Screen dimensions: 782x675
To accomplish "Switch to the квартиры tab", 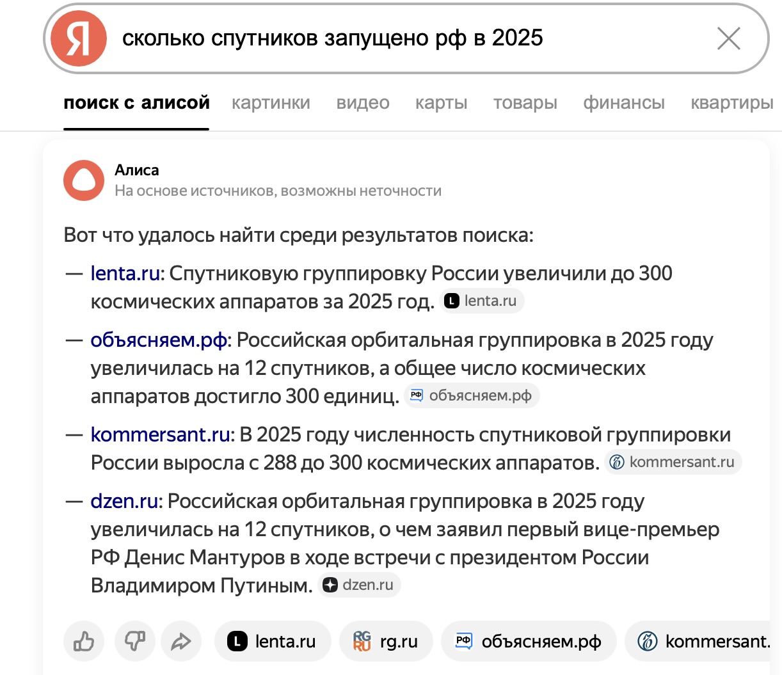I will tap(731, 103).
